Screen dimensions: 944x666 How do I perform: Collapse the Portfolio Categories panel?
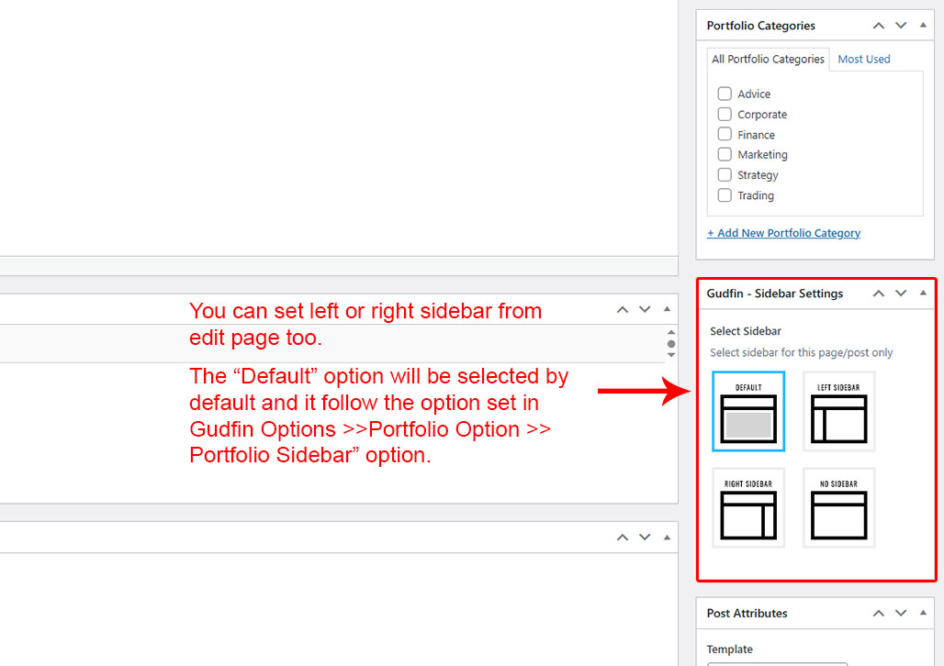pyautogui.click(x=923, y=26)
